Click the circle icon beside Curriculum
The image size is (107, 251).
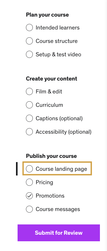coord(29,105)
